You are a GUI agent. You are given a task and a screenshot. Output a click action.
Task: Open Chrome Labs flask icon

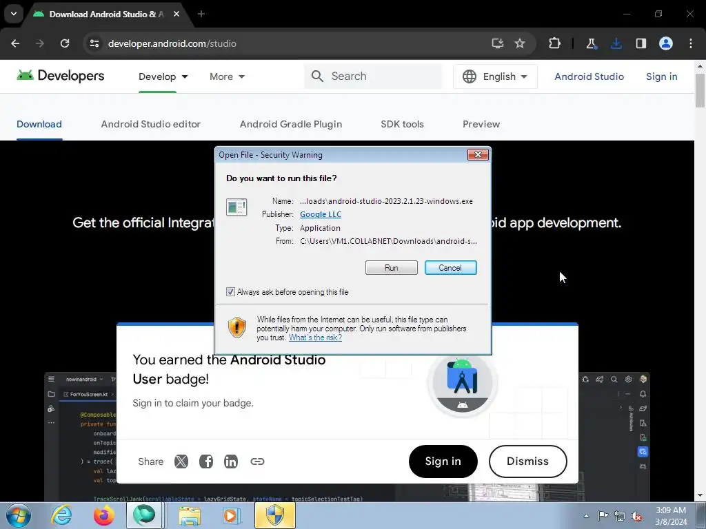[591, 43]
